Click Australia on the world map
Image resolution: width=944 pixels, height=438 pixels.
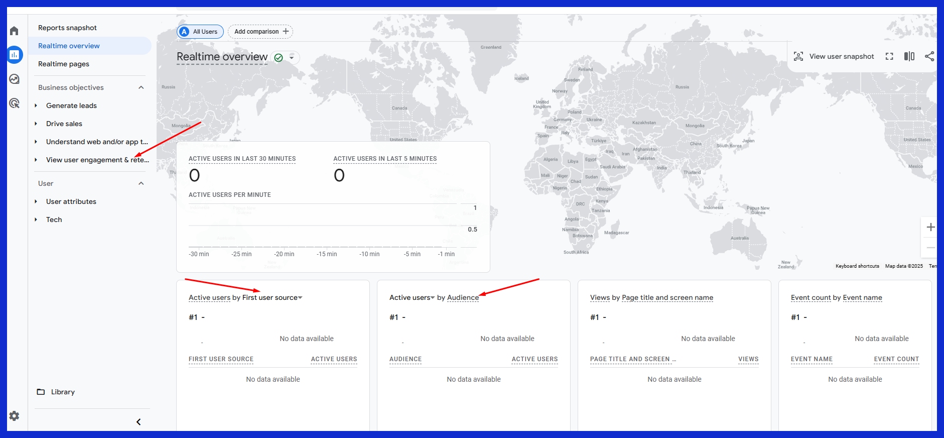(740, 238)
